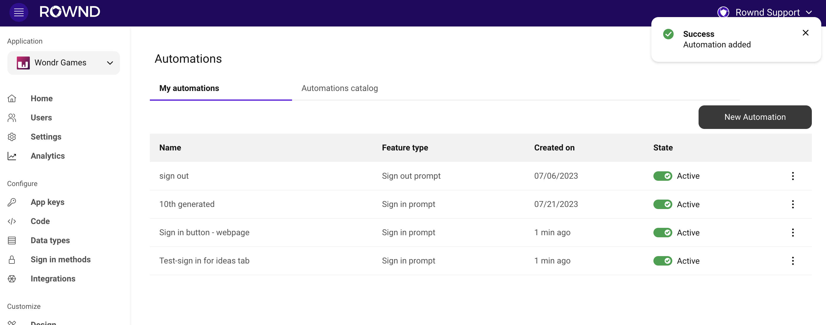Turn off the '10th generated' automation

[x=663, y=204]
